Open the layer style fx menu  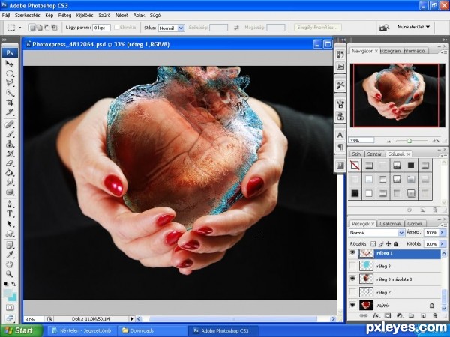click(376, 315)
